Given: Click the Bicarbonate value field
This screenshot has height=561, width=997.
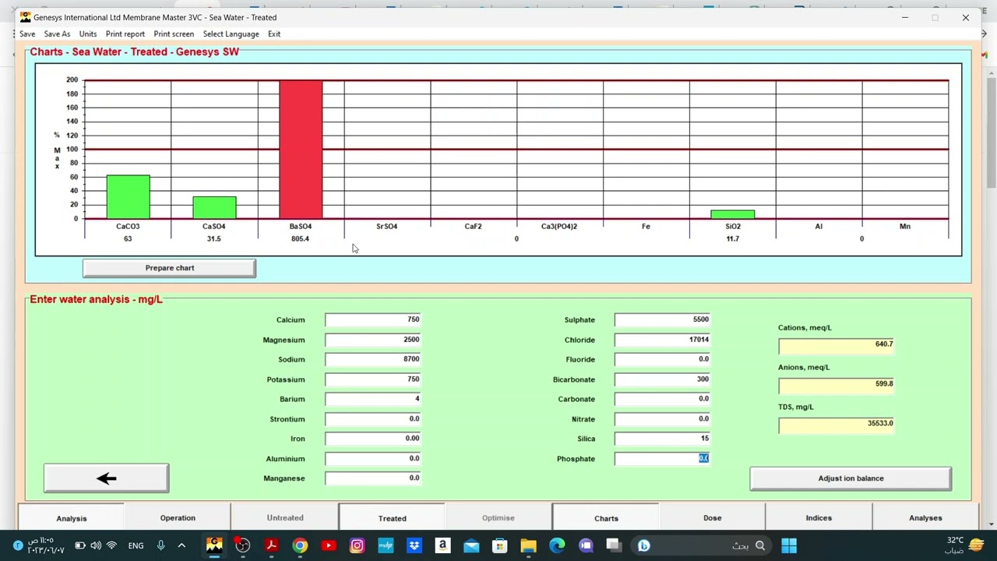Looking at the screenshot, I should tap(662, 379).
